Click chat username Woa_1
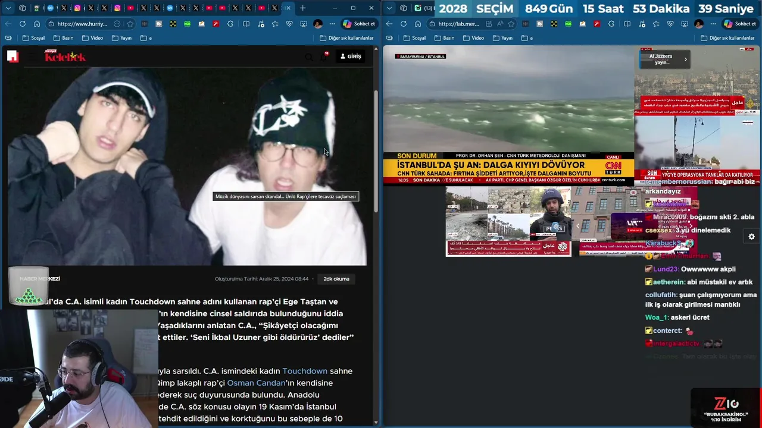This screenshot has height=428, width=762. [657, 317]
